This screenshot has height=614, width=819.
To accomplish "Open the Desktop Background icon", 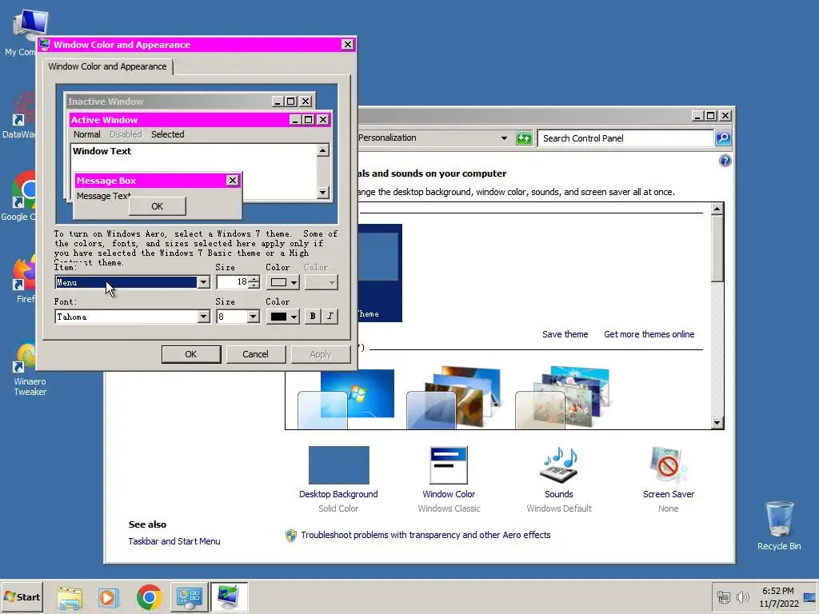I will point(338,465).
